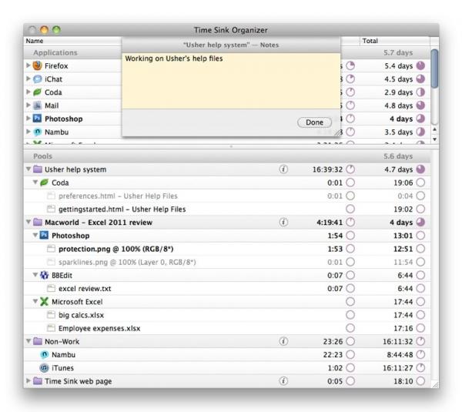This screenshot has height=412, width=462.
Task: Click iTunes total time clock indicator
Action: pos(420,368)
